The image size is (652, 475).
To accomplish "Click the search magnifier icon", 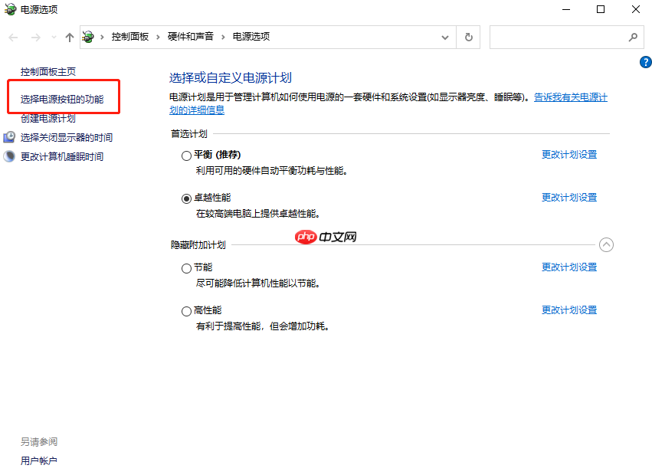I will 633,36.
